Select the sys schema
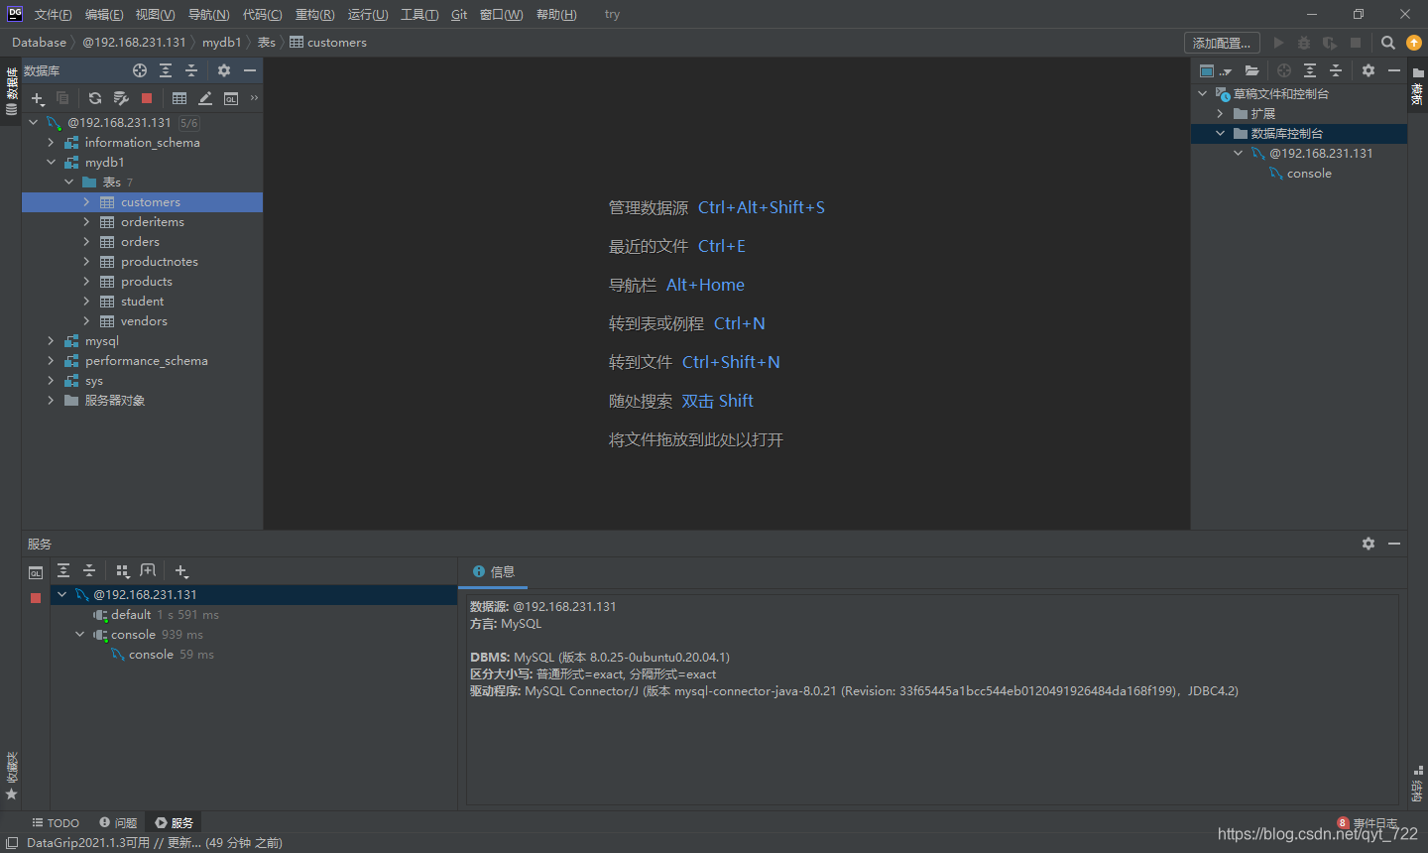Image resolution: width=1428 pixels, height=853 pixels. coord(94,380)
